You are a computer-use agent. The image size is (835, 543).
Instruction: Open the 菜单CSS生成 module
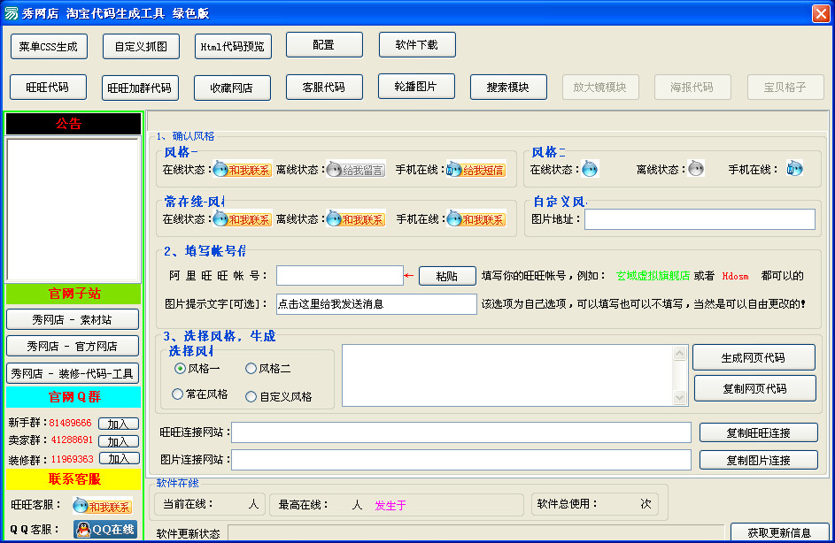pyautogui.click(x=49, y=47)
